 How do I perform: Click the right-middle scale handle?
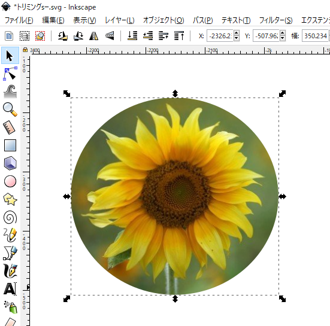[x=282, y=197]
